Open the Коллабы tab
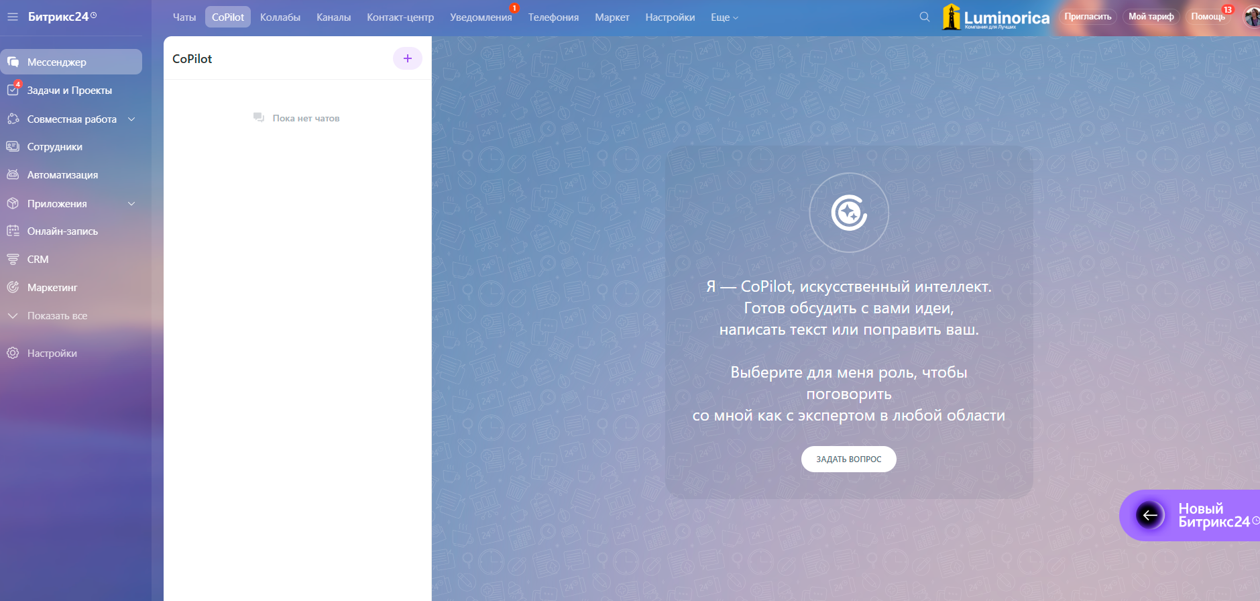Screen dimensions: 1260x601 (x=280, y=17)
